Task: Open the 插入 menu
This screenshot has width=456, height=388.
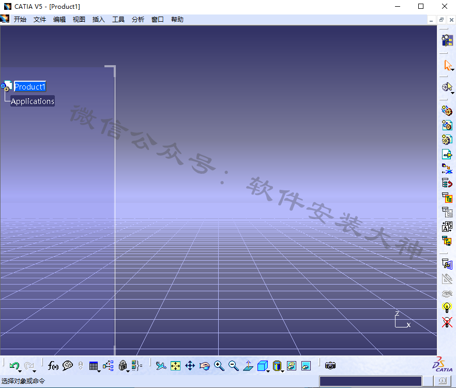Action: (98, 20)
